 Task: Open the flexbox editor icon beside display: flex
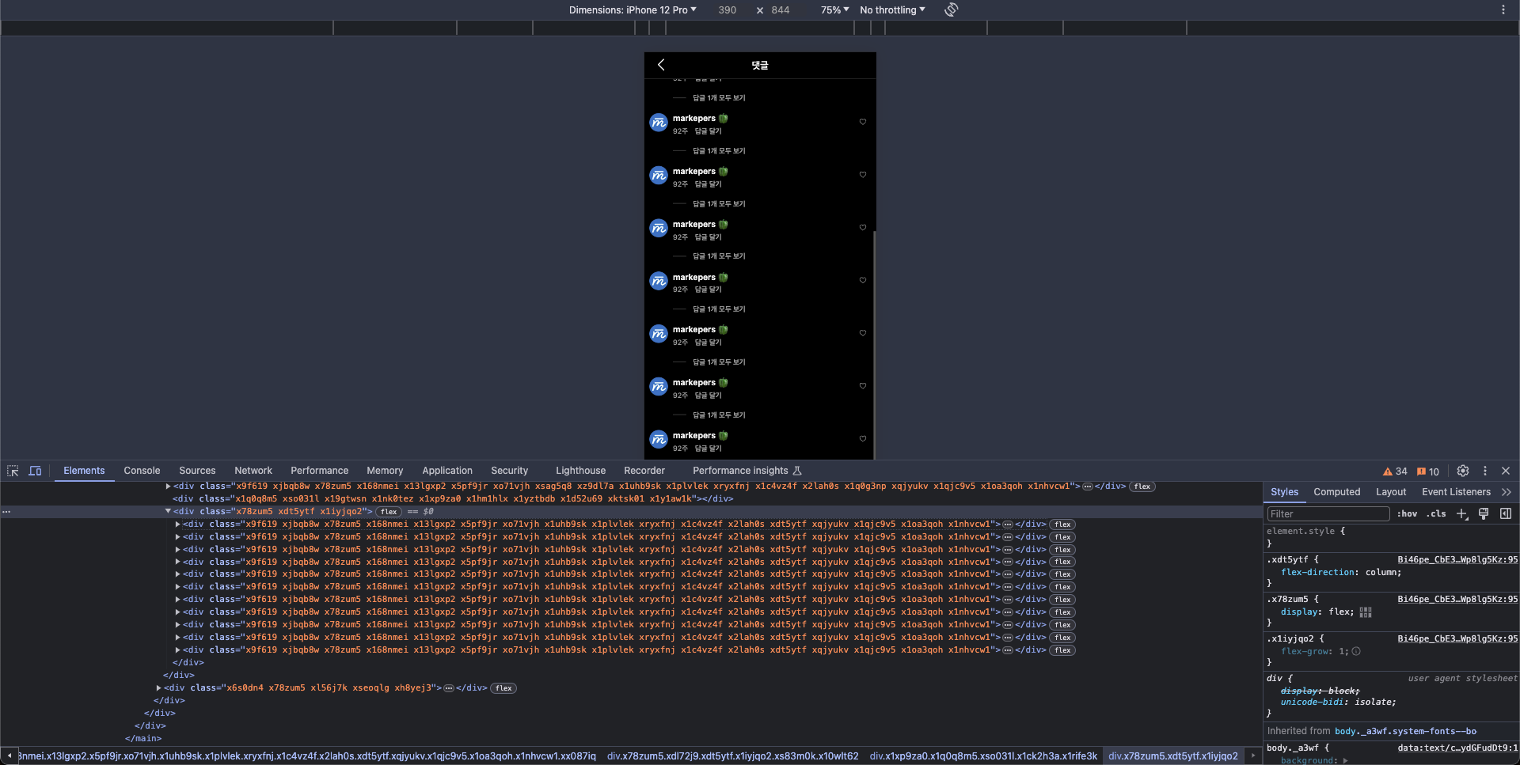pos(1366,612)
